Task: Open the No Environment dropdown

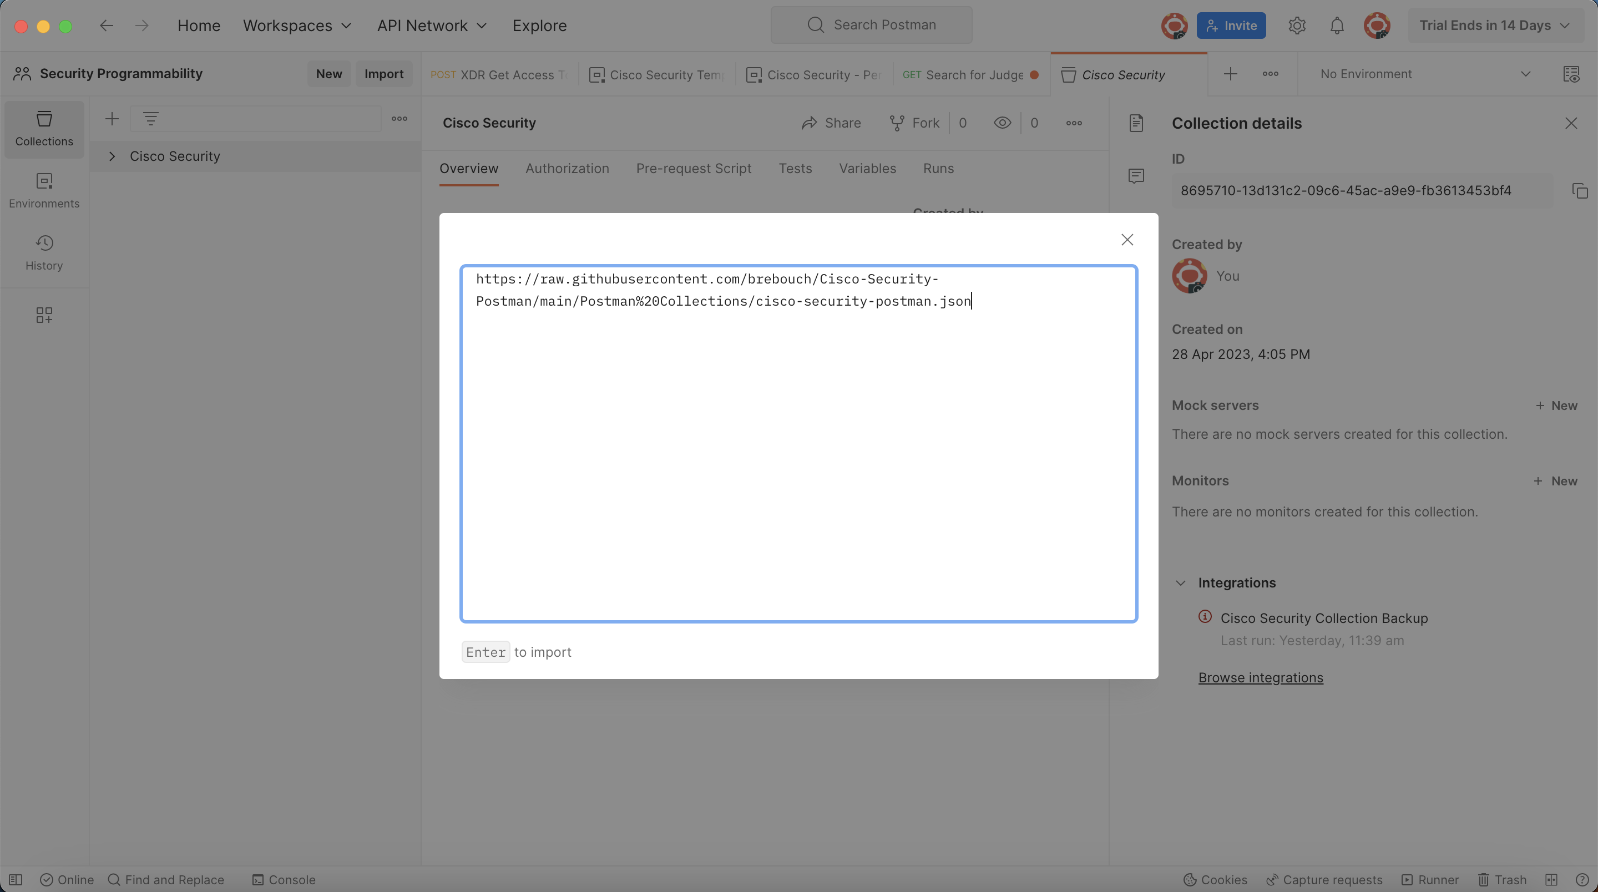Action: click(x=1424, y=74)
